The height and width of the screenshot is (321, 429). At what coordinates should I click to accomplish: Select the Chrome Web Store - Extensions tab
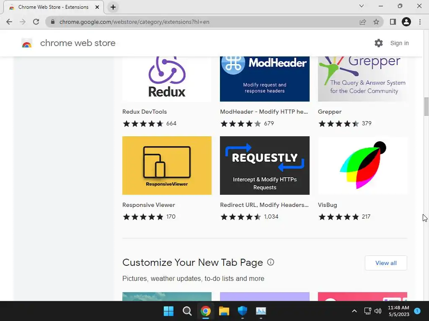coord(53,7)
